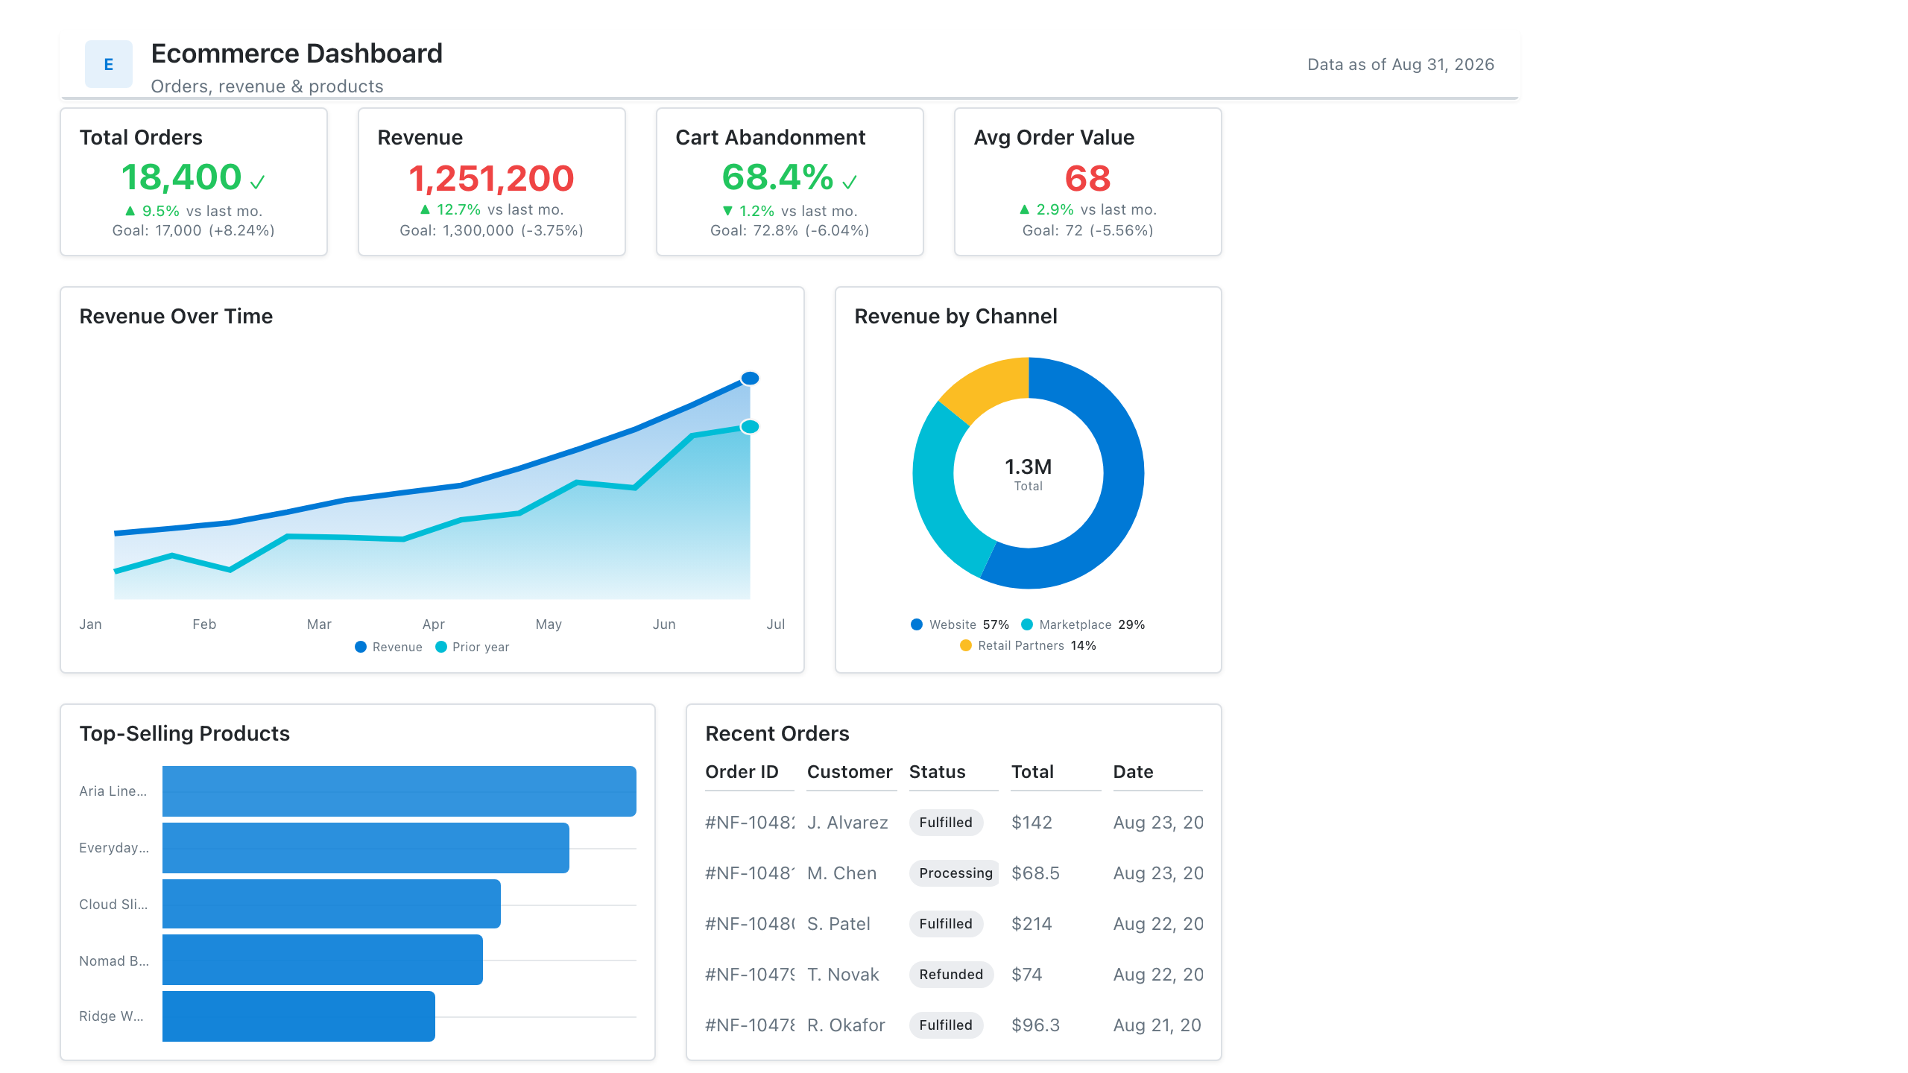Click the Goal: 72.8% (-6.04%) text
Screen dimensions: 1908x1073
coord(790,231)
